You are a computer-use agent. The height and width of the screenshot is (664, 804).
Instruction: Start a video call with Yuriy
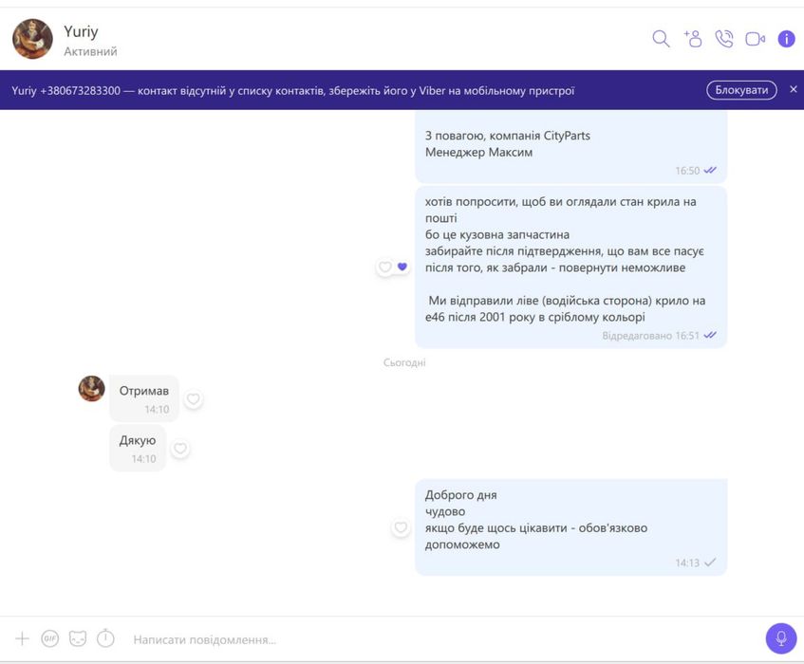(x=755, y=39)
